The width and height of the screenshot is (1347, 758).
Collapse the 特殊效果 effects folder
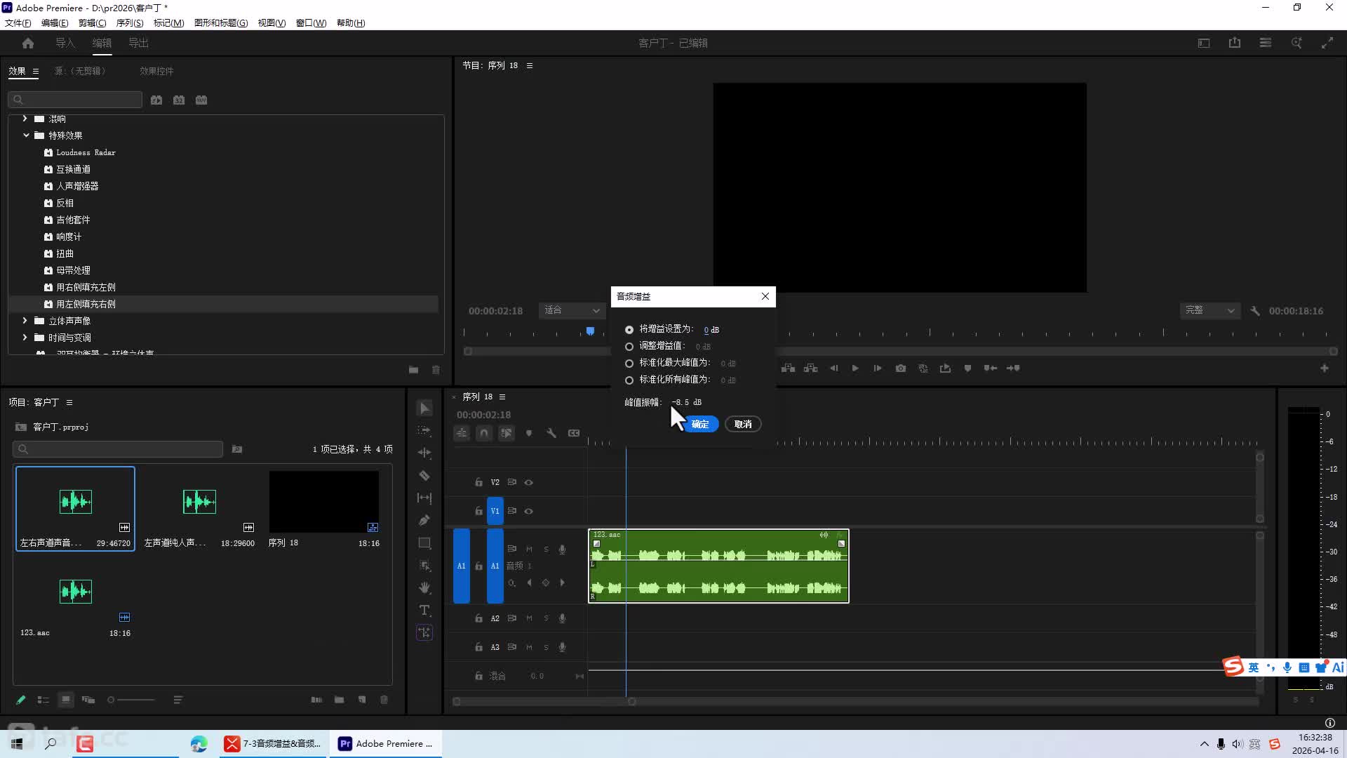(x=25, y=135)
